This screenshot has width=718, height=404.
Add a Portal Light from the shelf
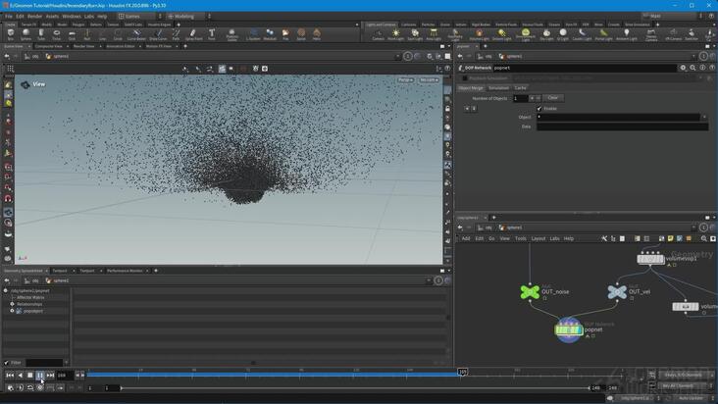[x=603, y=34]
